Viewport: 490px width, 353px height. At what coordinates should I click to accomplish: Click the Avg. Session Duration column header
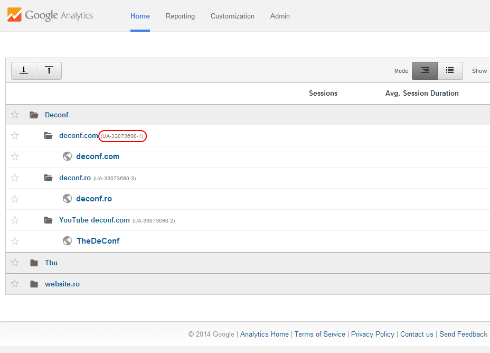422,93
